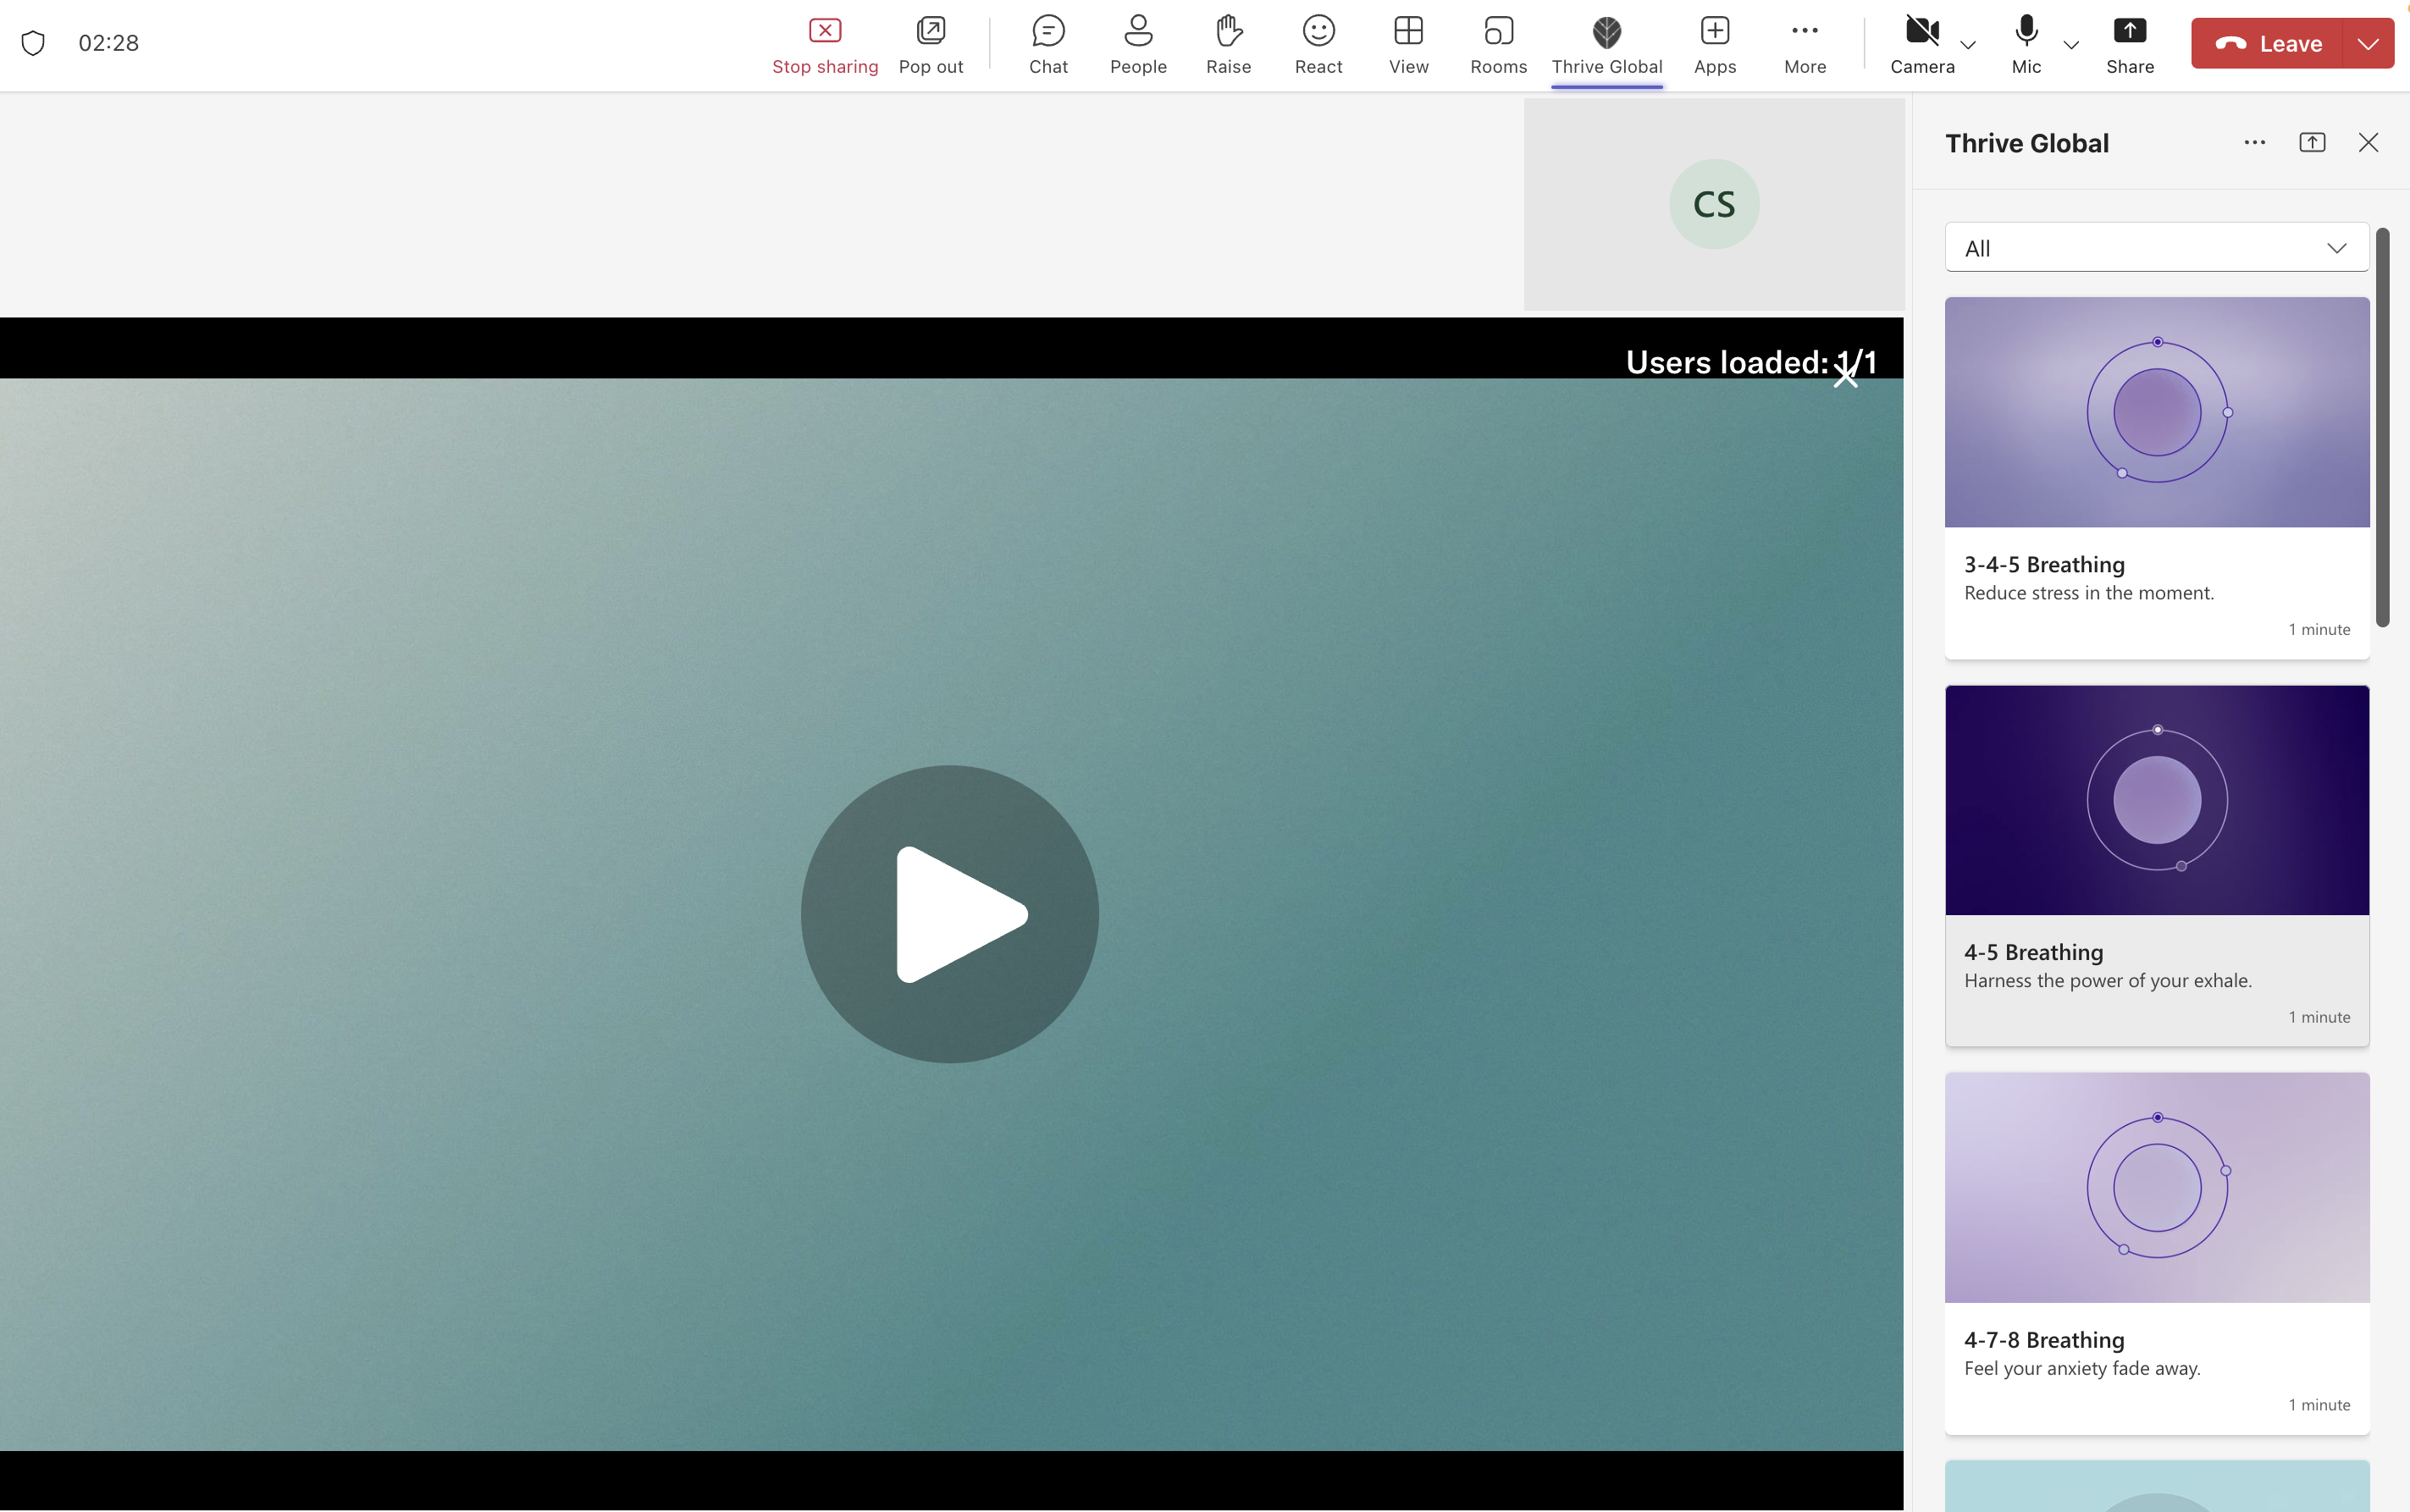This screenshot has height=1512, width=2410.
Task: Click "Feel your anxiety fade away." text
Action: pyautogui.click(x=2082, y=1369)
